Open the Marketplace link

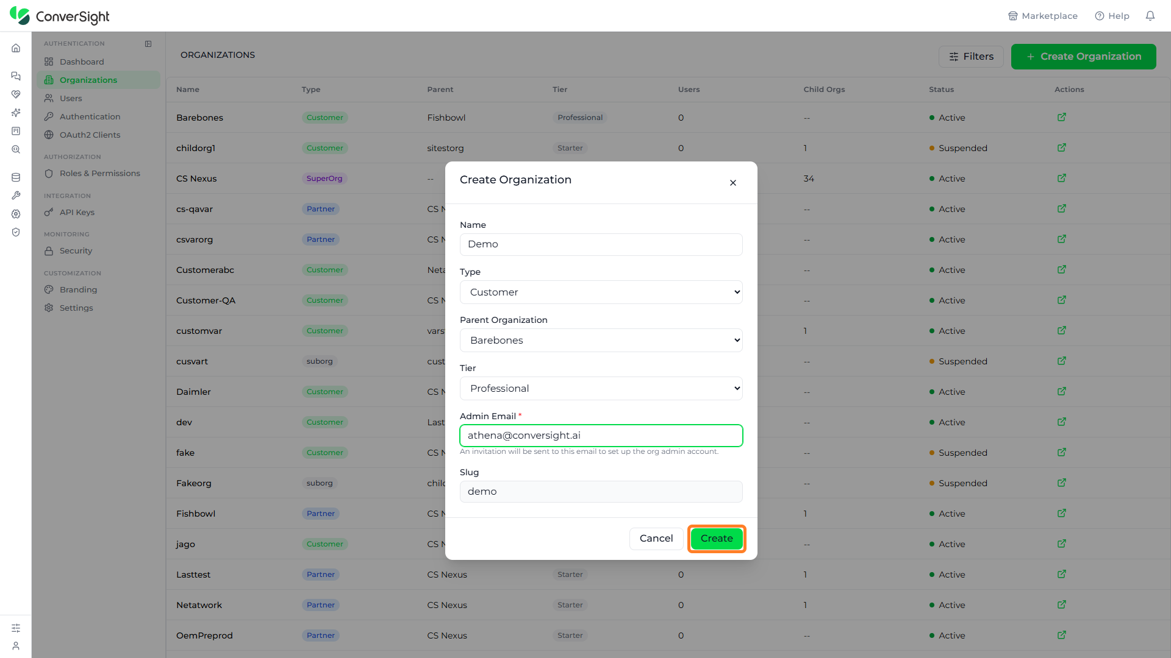(1043, 16)
